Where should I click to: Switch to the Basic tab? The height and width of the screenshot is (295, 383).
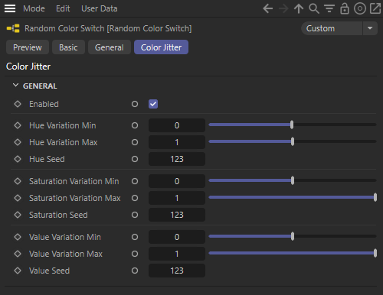pyautogui.click(x=68, y=47)
